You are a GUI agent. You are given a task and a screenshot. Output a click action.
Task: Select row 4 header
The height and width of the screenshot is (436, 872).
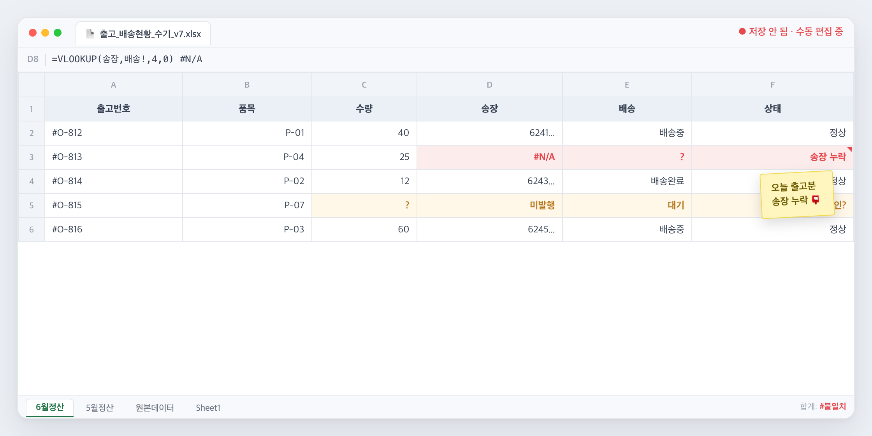(32, 181)
